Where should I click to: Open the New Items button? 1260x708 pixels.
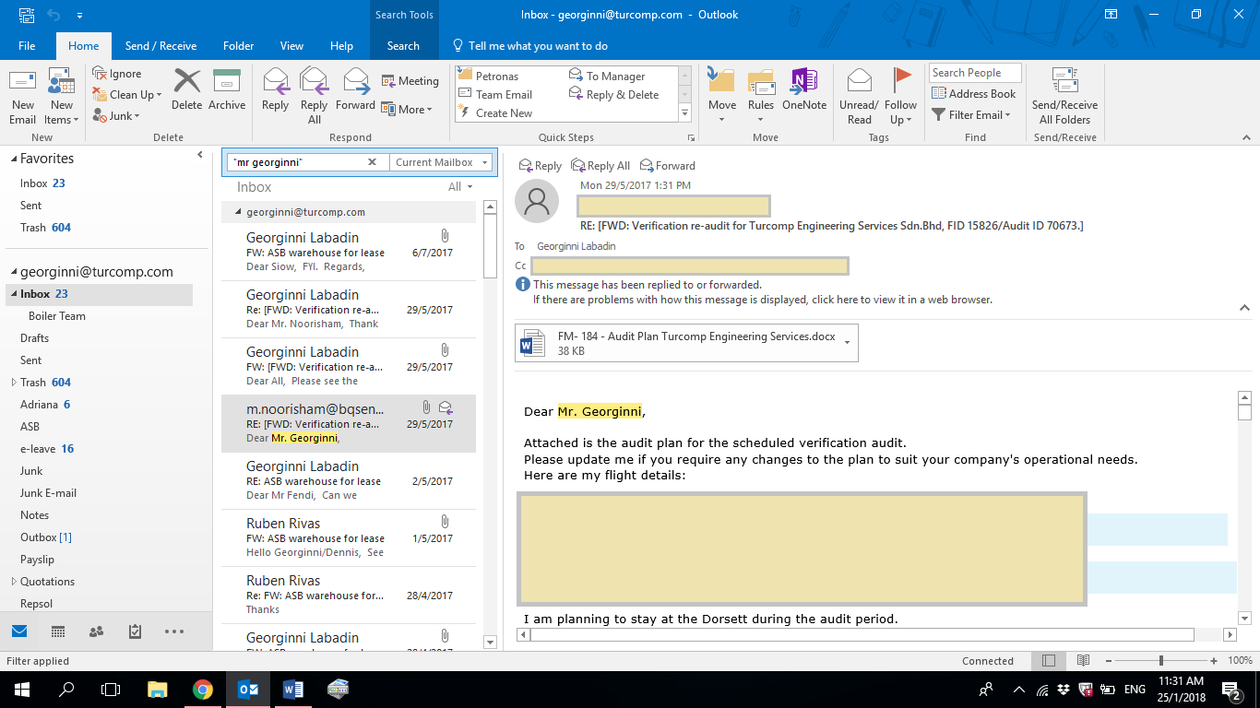(61, 96)
